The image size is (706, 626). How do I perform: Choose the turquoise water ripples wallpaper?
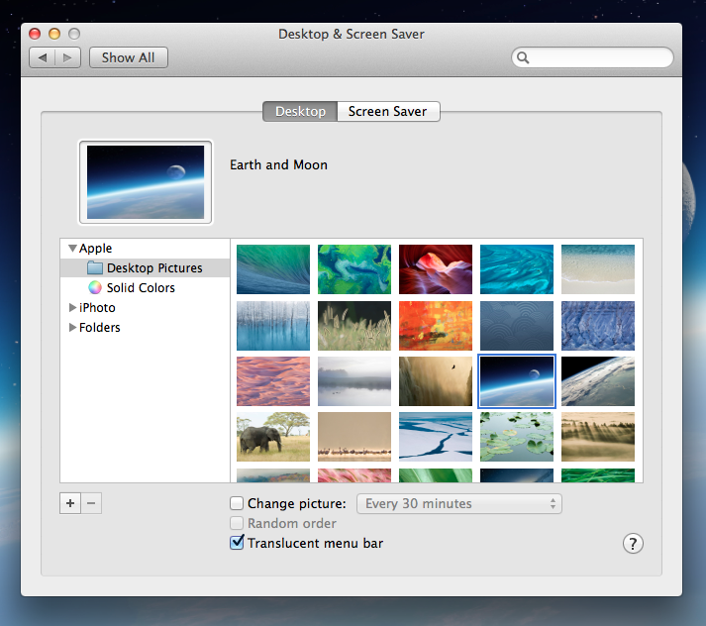point(517,269)
